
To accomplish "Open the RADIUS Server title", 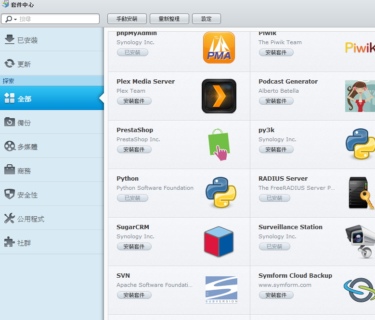I will coord(283,178).
